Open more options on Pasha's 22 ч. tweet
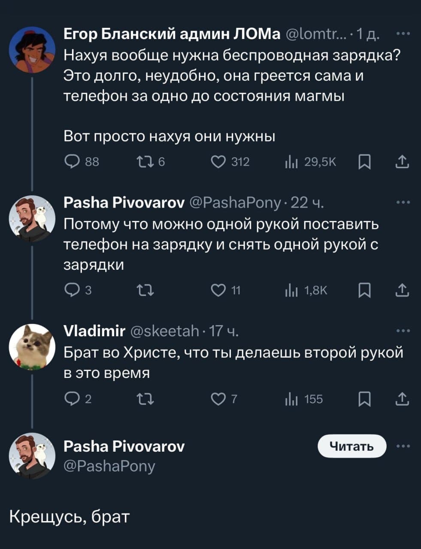This screenshot has width=421, height=549. (x=403, y=202)
